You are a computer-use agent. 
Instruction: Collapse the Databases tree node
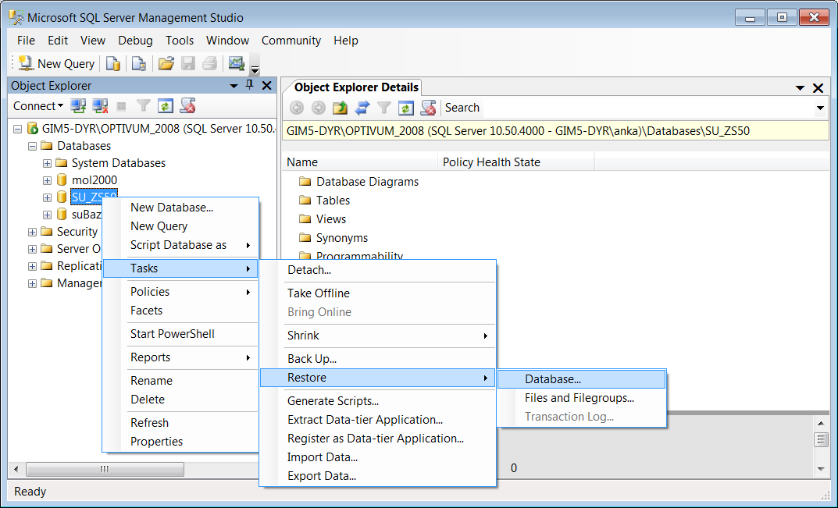click(33, 146)
